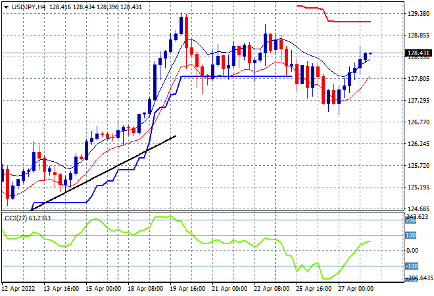Click the CCI 100 level label
This screenshot has width=434, height=296.
[411, 235]
